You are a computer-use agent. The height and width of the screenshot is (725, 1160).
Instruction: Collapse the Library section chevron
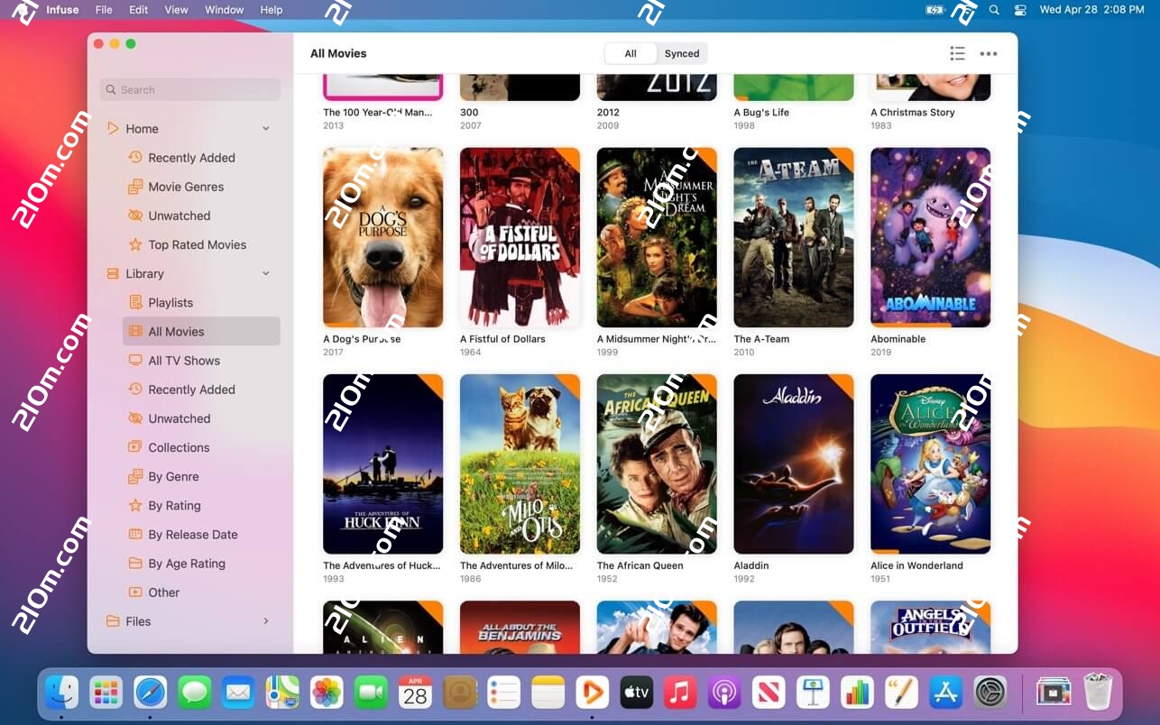[265, 273]
